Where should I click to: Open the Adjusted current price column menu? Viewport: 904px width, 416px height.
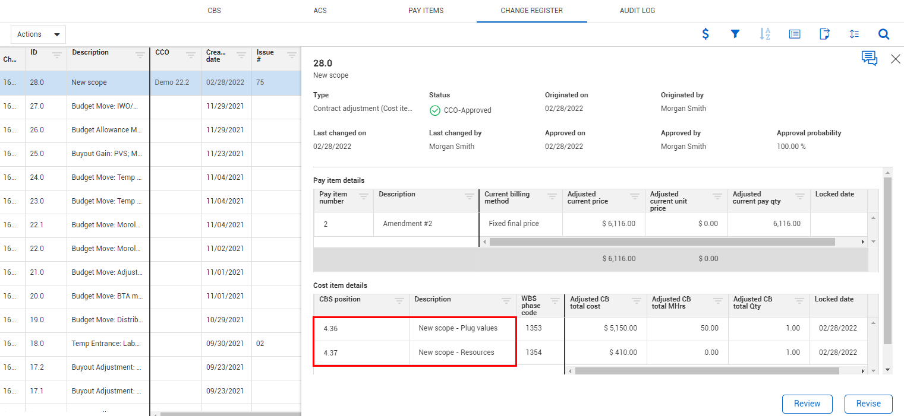coord(634,196)
